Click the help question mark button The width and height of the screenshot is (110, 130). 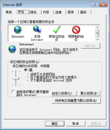(x=95, y=5)
